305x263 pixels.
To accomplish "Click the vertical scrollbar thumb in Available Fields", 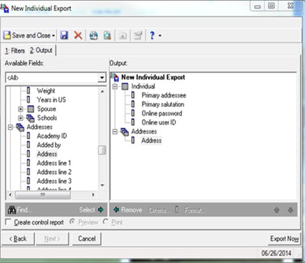I will pyautogui.click(x=102, y=150).
